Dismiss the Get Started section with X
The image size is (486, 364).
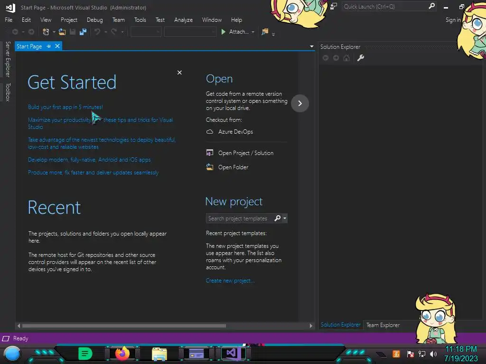[x=179, y=73]
